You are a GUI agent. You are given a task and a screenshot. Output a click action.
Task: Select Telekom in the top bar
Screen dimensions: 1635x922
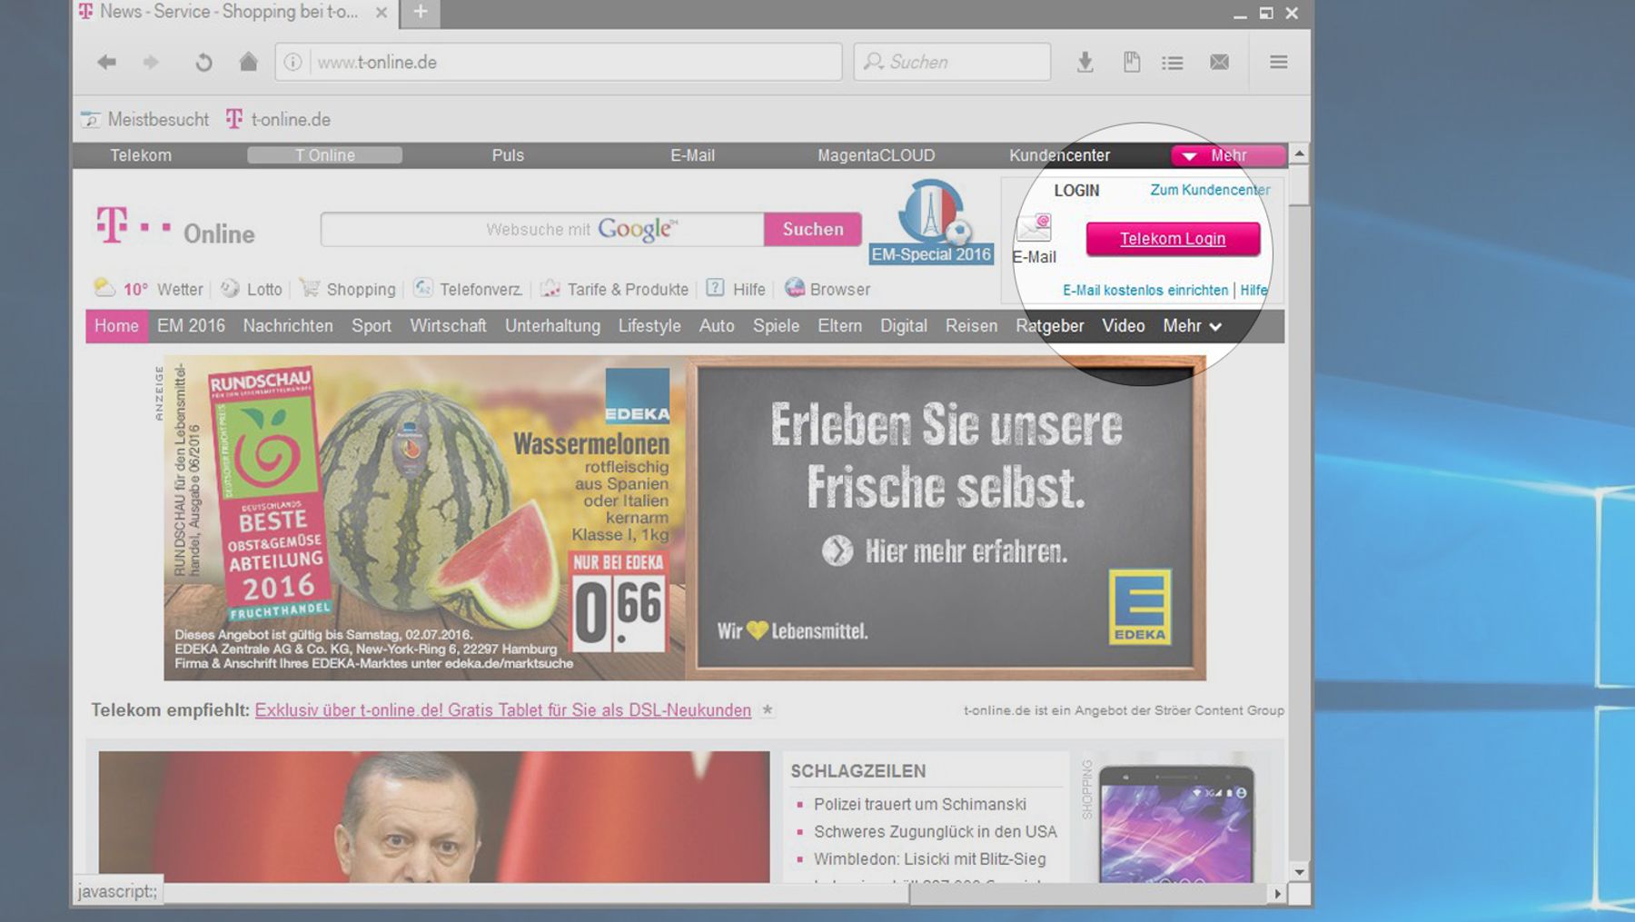[141, 155]
